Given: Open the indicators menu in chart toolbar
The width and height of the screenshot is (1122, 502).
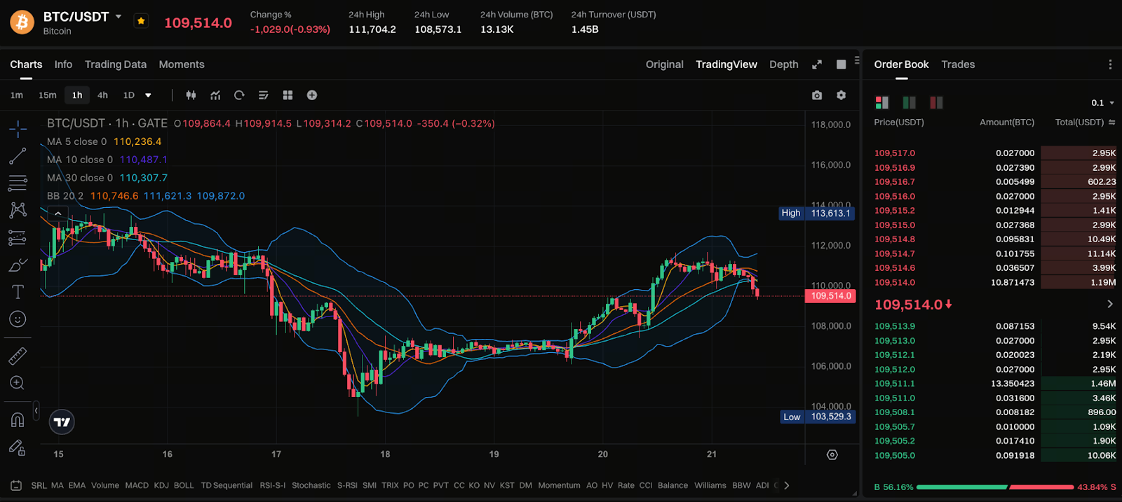Looking at the screenshot, I should click(x=215, y=95).
